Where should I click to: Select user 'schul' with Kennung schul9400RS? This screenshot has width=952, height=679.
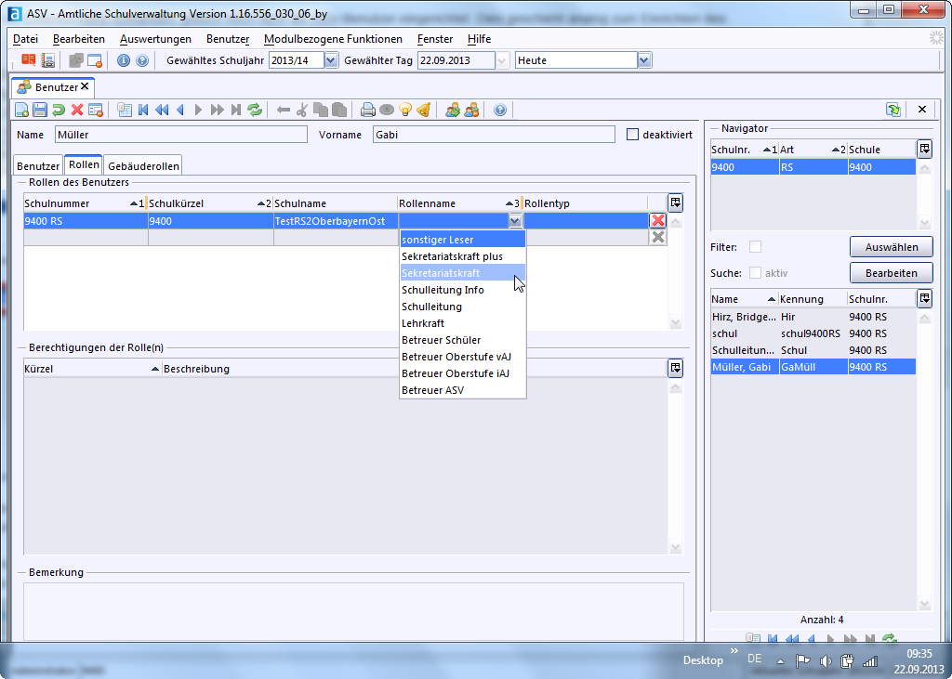(x=813, y=333)
